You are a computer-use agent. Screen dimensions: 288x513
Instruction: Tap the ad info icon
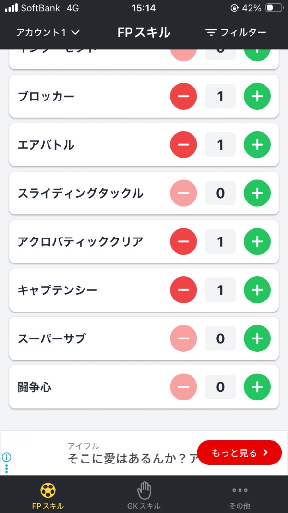tap(7, 457)
